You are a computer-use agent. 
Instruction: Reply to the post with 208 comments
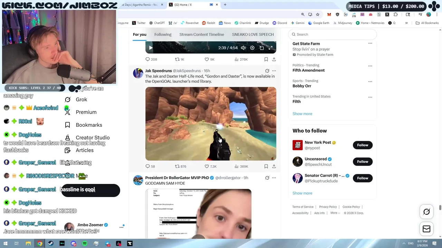click(151, 59)
